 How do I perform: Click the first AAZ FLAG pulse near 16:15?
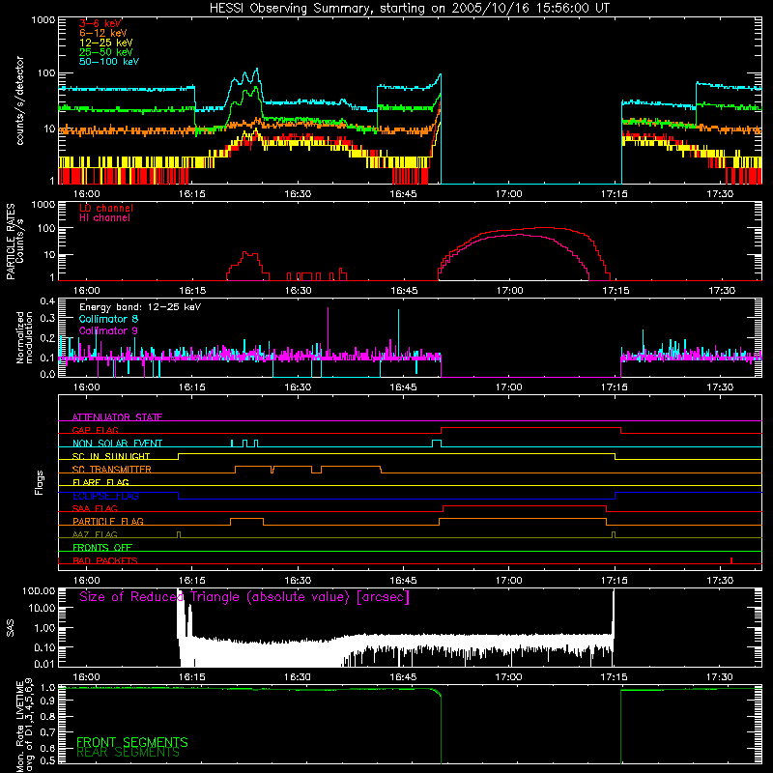click(179, 535)
